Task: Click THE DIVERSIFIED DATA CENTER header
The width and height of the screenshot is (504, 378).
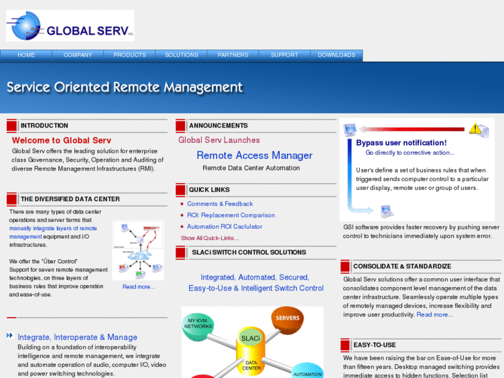Action: tap(70, 199)
